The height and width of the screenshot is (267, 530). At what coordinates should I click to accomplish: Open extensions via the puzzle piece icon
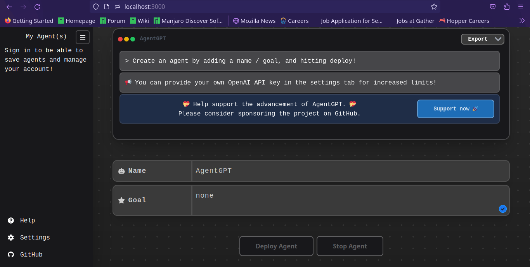pos(506,7)
